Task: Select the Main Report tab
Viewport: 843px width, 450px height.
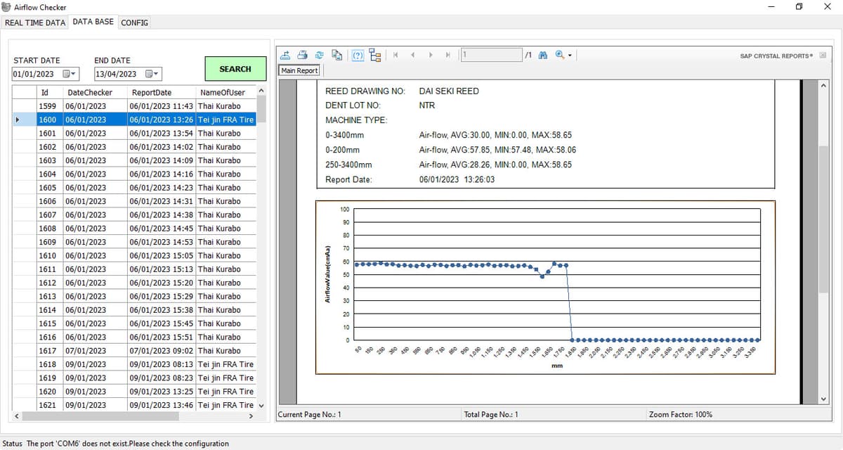Action: [x=299, y=70]
